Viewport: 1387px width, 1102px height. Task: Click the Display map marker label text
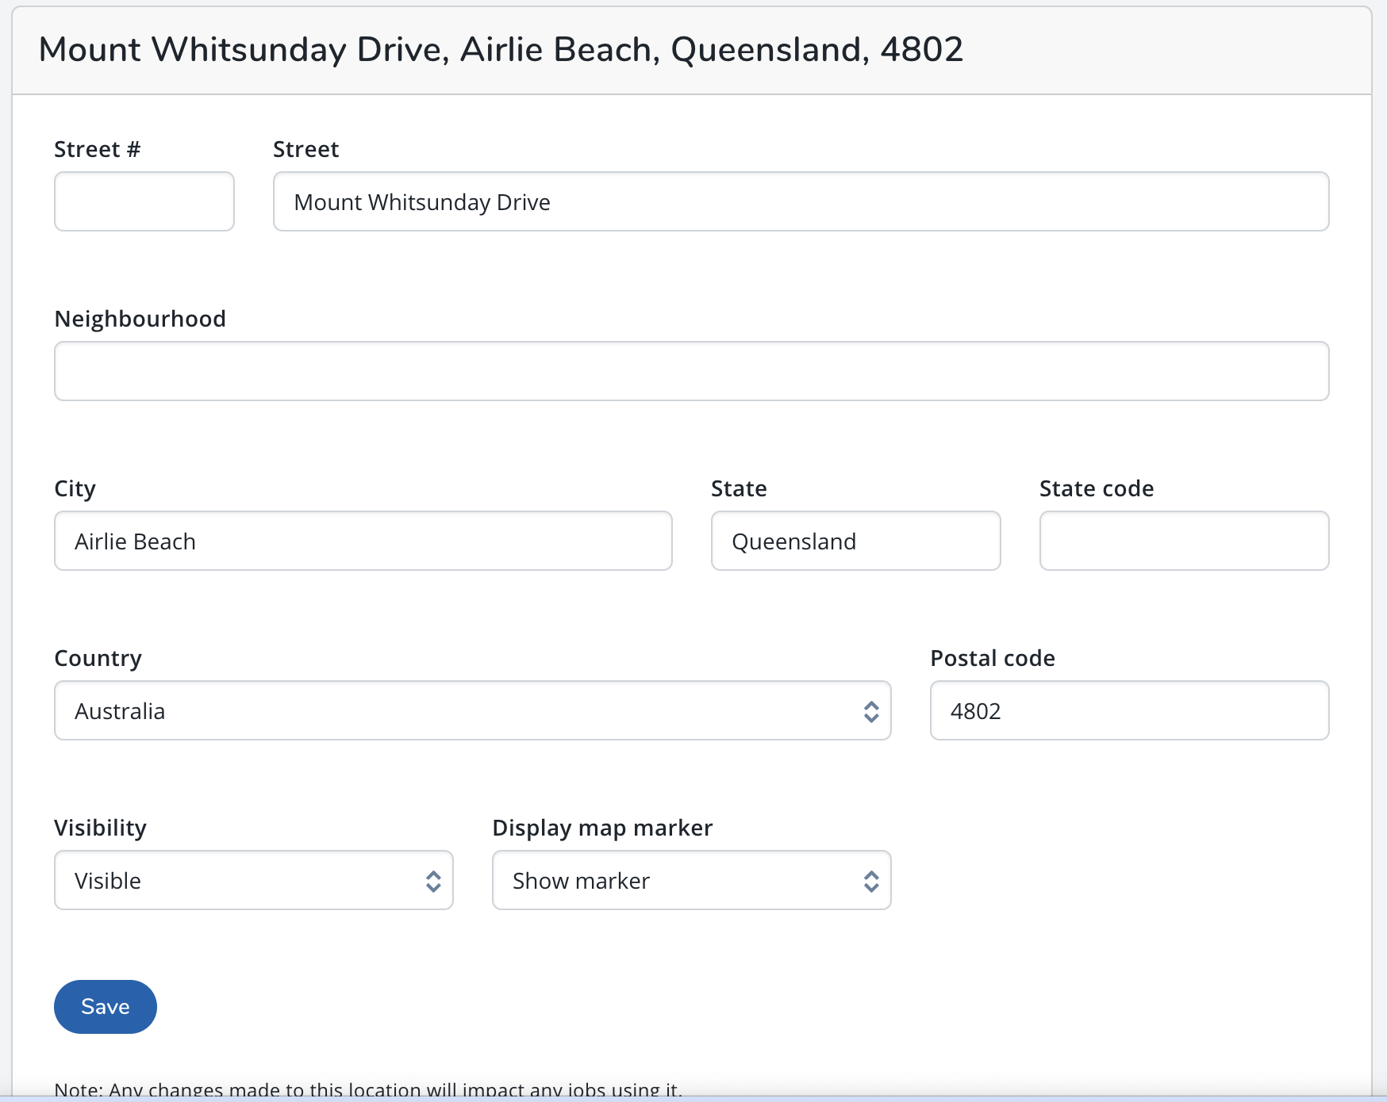pos(601,828)
